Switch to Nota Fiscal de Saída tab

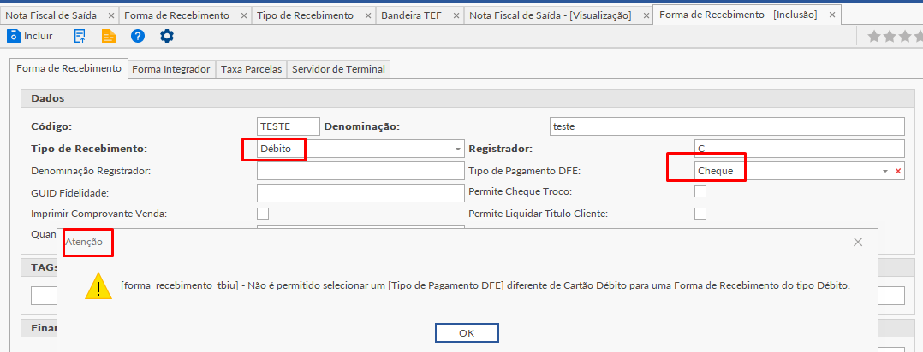coord(51,15)
